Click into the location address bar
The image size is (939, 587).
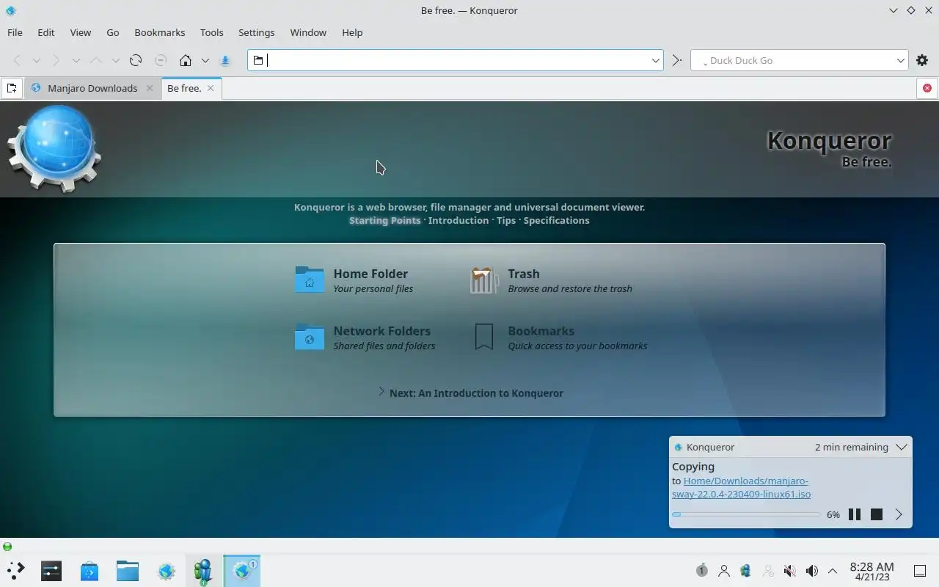pos(455,60)
